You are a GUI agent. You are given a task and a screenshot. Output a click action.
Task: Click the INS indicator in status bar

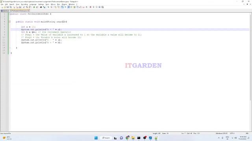coord(247,133)
